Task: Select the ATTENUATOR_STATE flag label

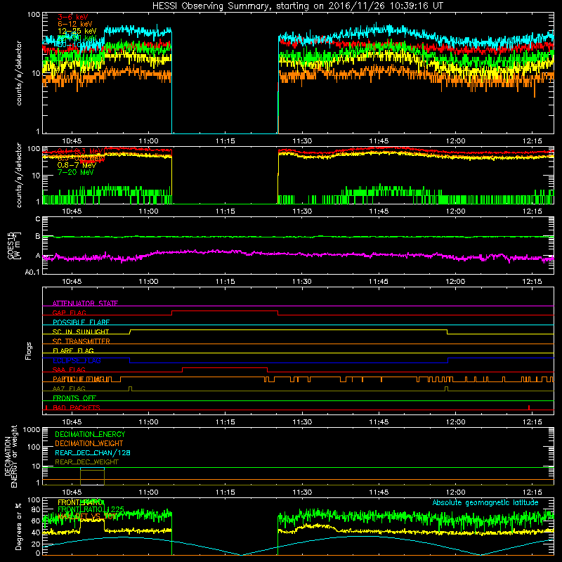Action: tap(85, 303)
